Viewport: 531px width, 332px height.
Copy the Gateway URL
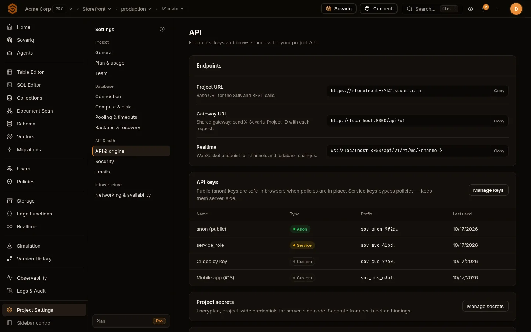(499, 121)
